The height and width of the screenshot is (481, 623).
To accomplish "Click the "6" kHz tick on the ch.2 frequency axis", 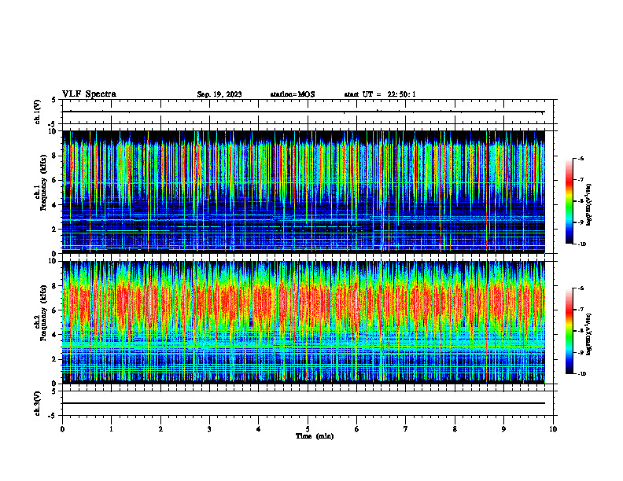I will tap(54, 310).
